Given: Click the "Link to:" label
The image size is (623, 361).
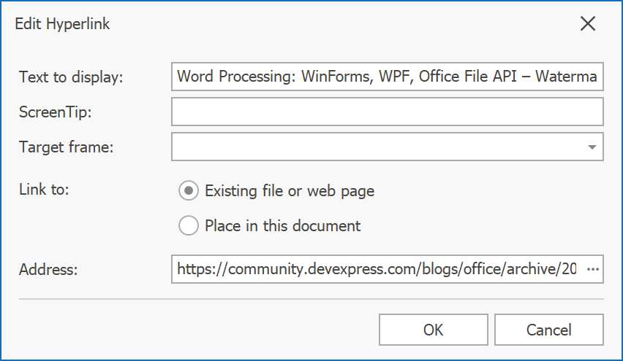Looking at the screenshot, I should pos(43,189).
